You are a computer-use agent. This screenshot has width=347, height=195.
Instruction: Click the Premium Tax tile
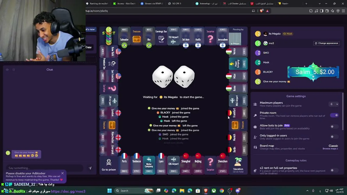[109, 64]
